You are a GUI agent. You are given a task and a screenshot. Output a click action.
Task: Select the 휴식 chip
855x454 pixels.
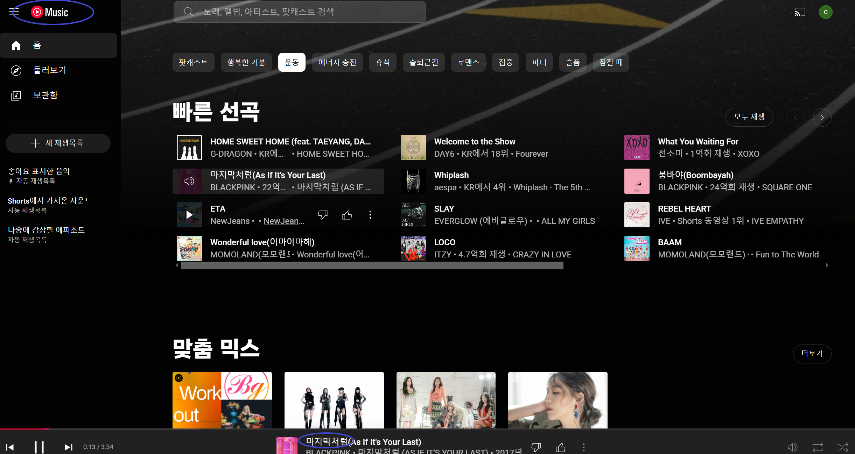click(383, 62)
